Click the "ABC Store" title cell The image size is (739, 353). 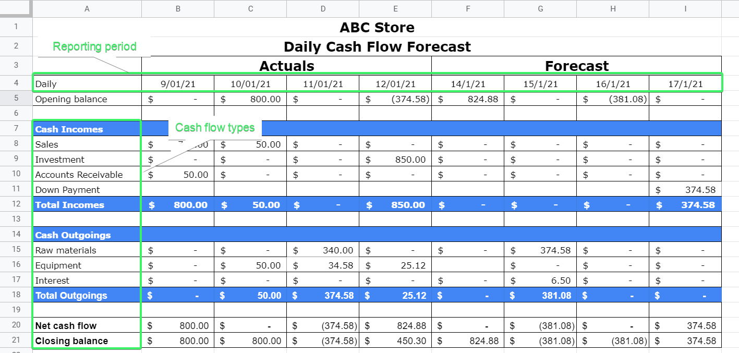[x=377, y=28]
